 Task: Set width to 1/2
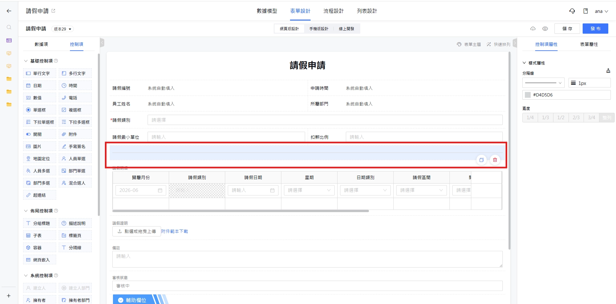pyautogui.click(x=561, y=118)
